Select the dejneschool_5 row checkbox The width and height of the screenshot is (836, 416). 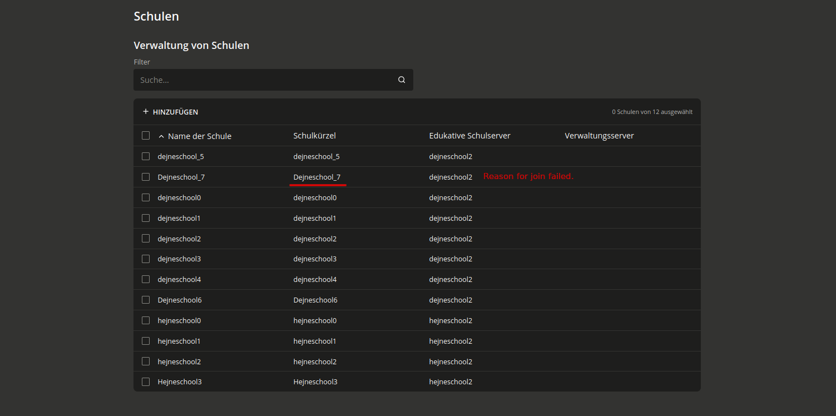point(146,156)
